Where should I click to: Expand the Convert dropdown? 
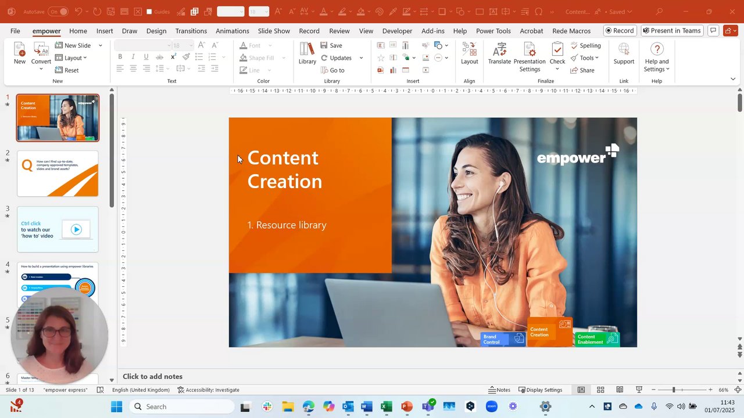point(41,69)
